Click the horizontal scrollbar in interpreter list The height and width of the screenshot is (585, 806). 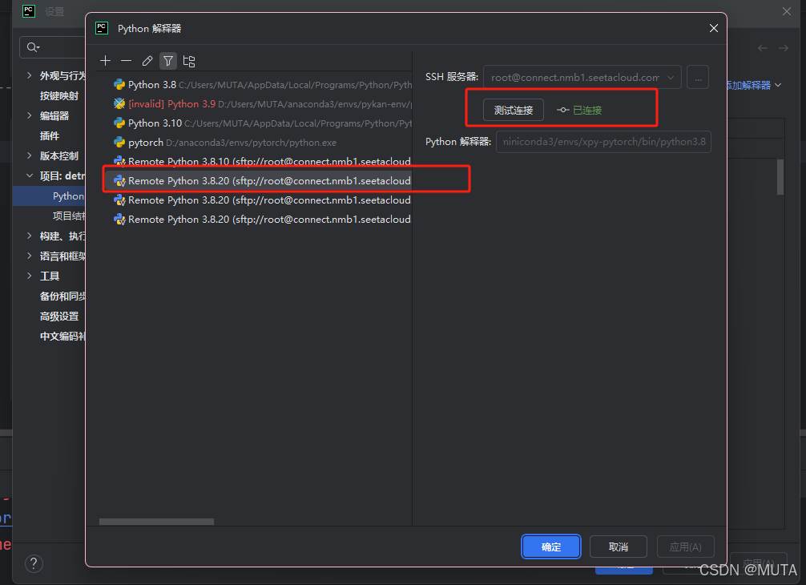157,521
